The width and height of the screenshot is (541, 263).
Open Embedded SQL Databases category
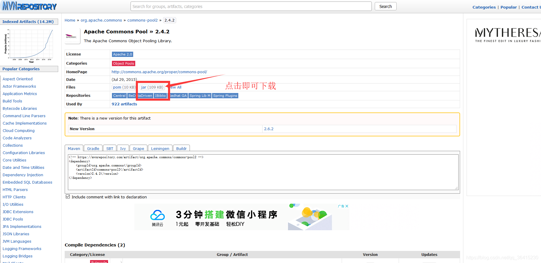pos(27,182)
